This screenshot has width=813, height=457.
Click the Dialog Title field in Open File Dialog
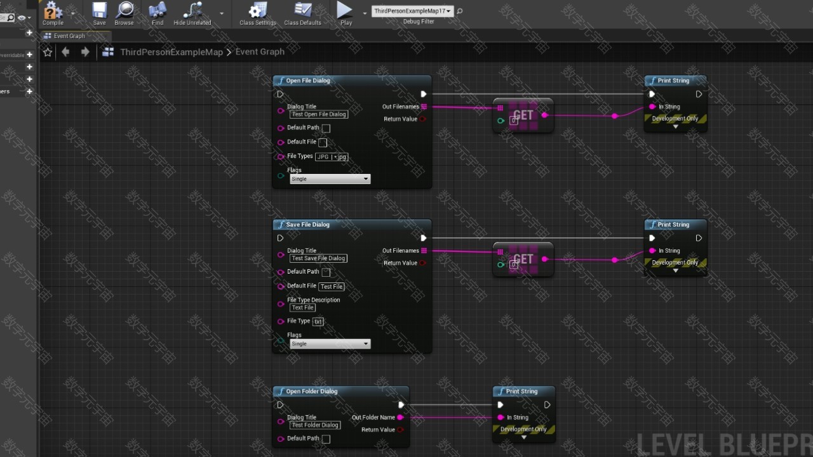click(319, 114)
